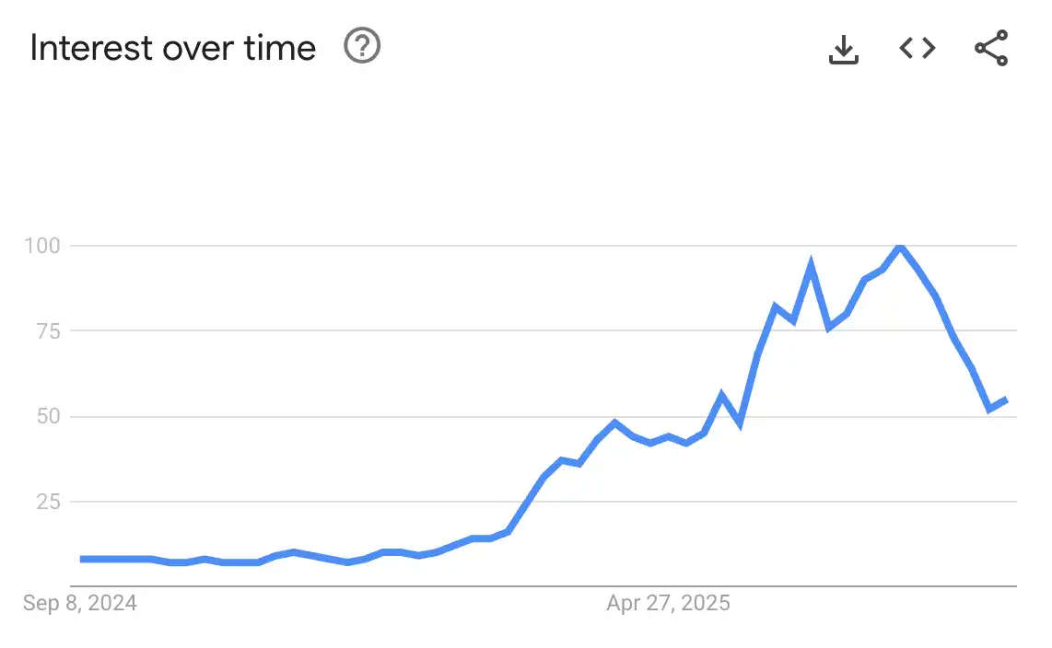Share the Interest over time chart

[x=991, y=48]
